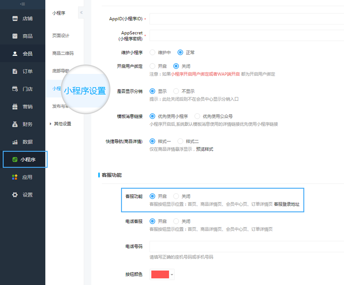Viewport: 344px width, 285px height.
Task: Switch to 页面设计 menu item
Action: point(61,35)
